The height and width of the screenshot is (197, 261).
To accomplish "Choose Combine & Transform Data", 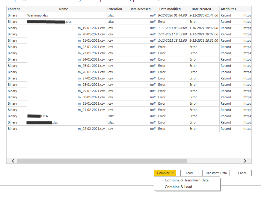I will tap(187, 180).
